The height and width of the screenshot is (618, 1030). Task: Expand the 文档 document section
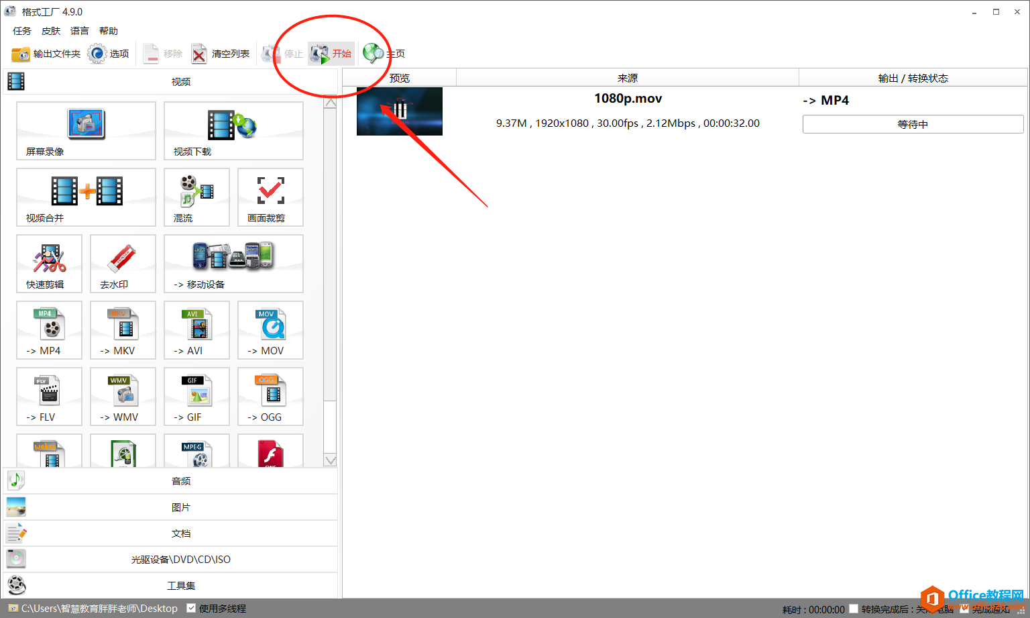click(x=170, y=533)
